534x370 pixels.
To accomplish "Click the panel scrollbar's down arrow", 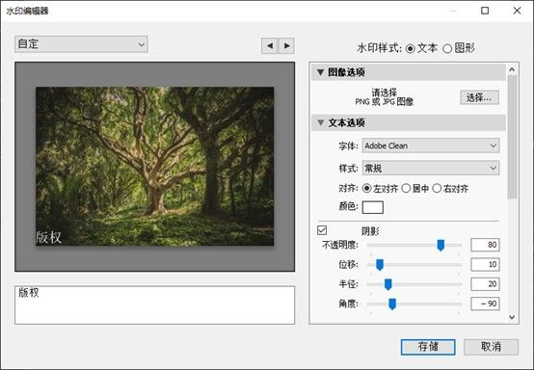I will pos(512,317).
